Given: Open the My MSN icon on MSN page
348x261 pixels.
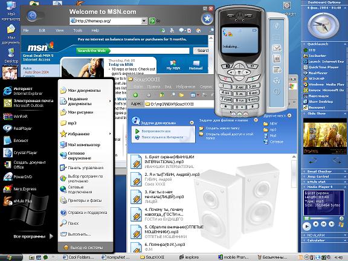Looking at the screenshot, I should [x=173, y=65].
